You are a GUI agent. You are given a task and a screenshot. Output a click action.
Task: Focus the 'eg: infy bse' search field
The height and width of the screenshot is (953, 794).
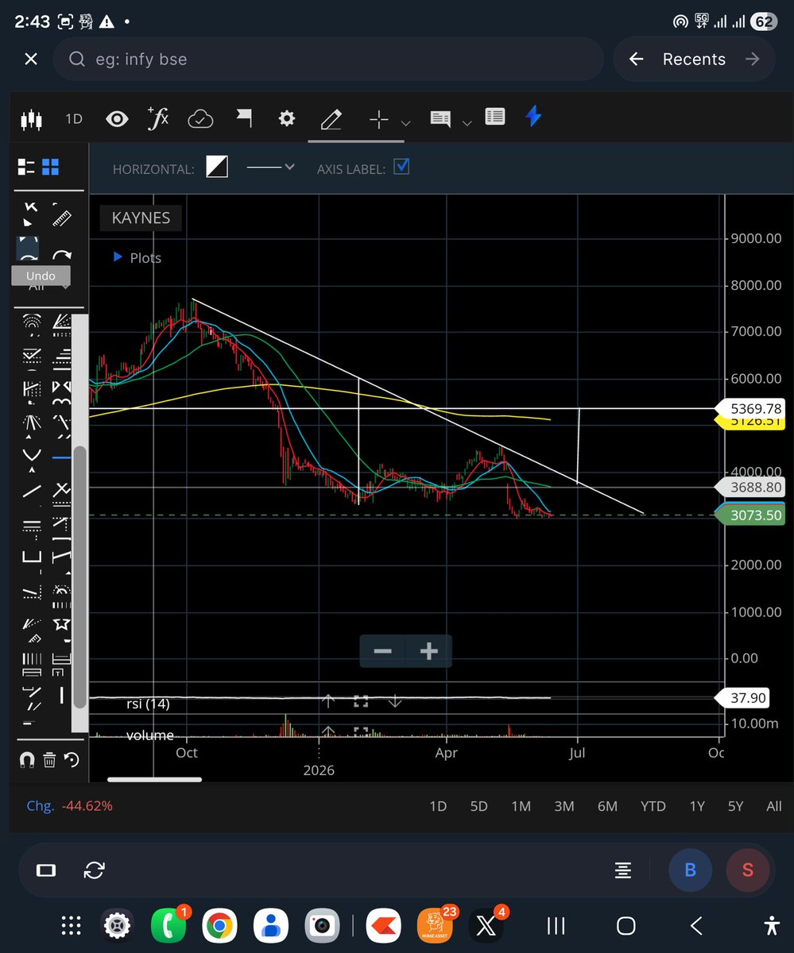click(329, 60)
